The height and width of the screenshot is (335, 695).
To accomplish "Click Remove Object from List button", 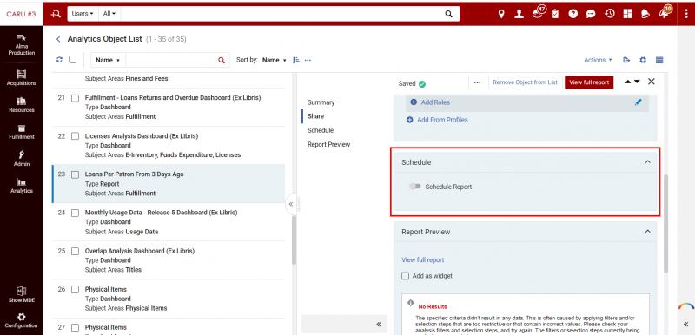I will (x=526, y=82).
